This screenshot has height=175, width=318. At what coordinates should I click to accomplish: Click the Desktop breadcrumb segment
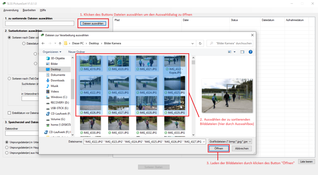click(94, 43)
